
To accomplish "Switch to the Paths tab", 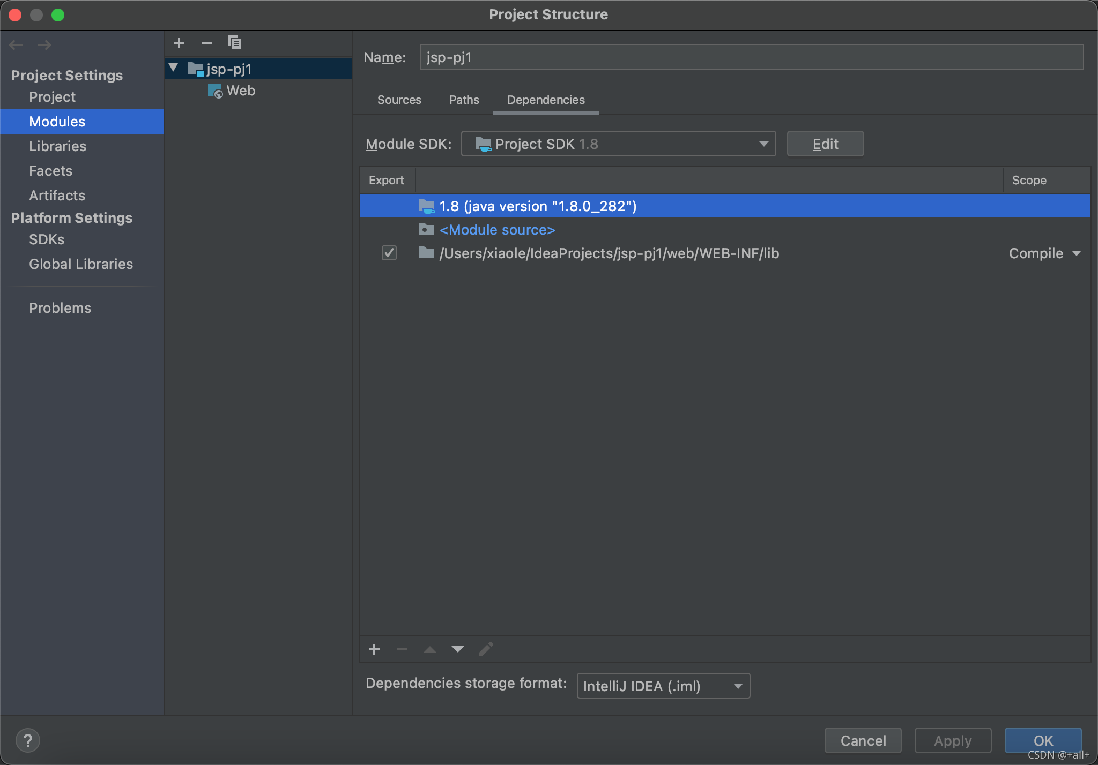I will (464, 100).
